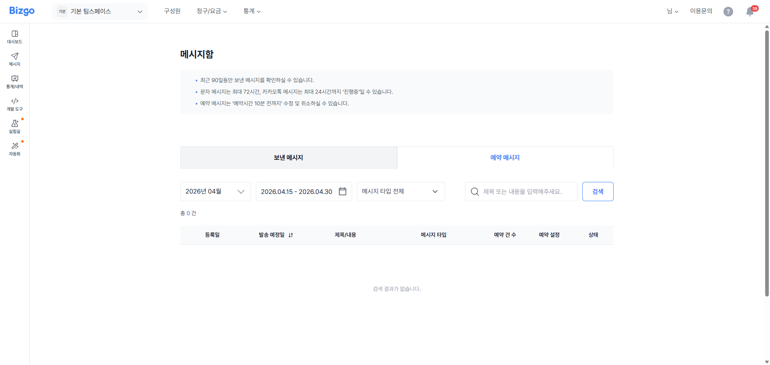Open the 통계 top menu
This screenshot has height=365, width=770.
[x=251, y=11]
